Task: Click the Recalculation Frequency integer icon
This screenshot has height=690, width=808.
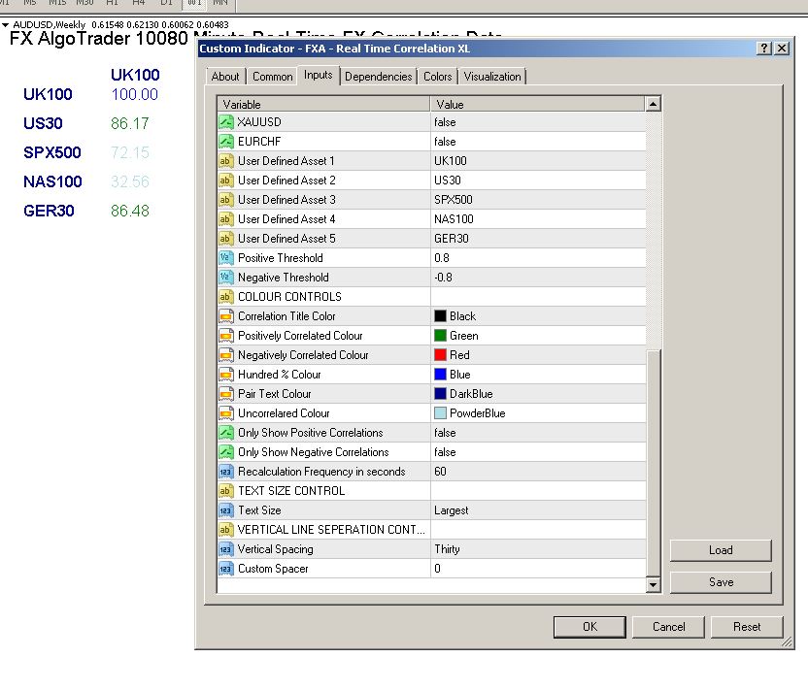Action: tap(225, 472)
